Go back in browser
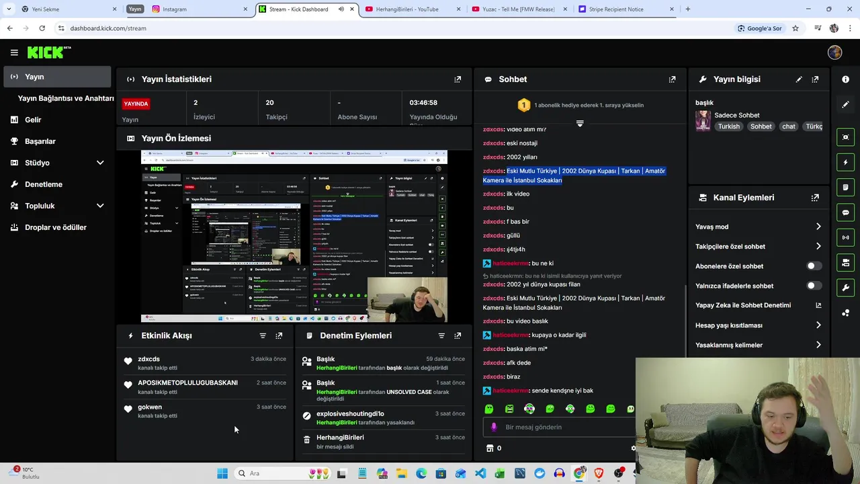Viewport: 860px width, 484px height. point(9,28)
